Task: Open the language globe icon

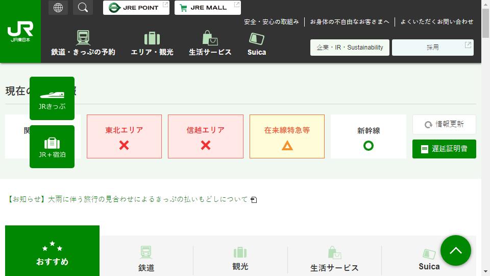Action: [58, 8]
